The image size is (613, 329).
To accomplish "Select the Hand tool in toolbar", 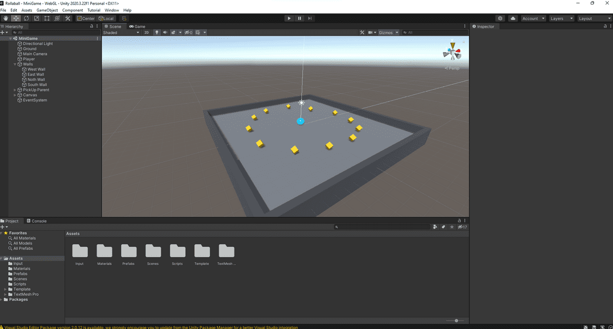I will click(x=6, y=18).
